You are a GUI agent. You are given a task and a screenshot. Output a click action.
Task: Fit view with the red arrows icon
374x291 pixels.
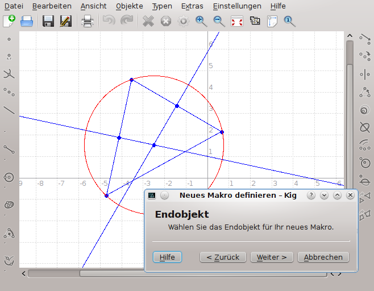[x=237, y=21]
